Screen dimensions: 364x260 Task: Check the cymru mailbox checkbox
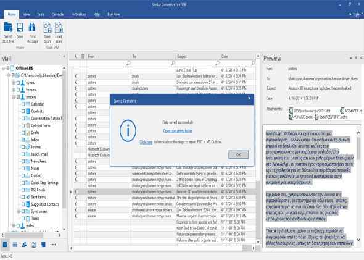point(18,83)
